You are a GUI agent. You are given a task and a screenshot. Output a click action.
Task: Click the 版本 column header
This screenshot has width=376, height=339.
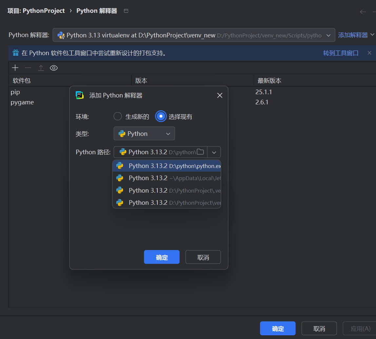pyautogui.click(x=193, y=80)
